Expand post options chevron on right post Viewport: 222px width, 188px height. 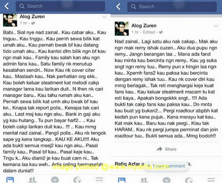[216, 26]
